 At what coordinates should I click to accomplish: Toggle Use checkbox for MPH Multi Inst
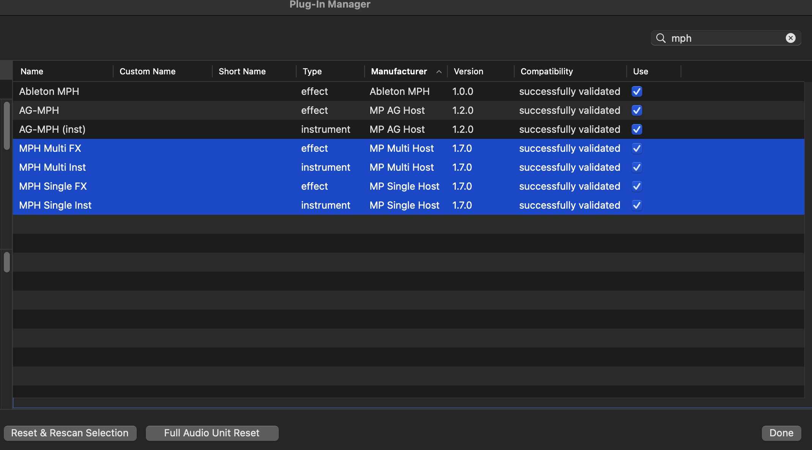pyautogui.click(x=637, y=167)
